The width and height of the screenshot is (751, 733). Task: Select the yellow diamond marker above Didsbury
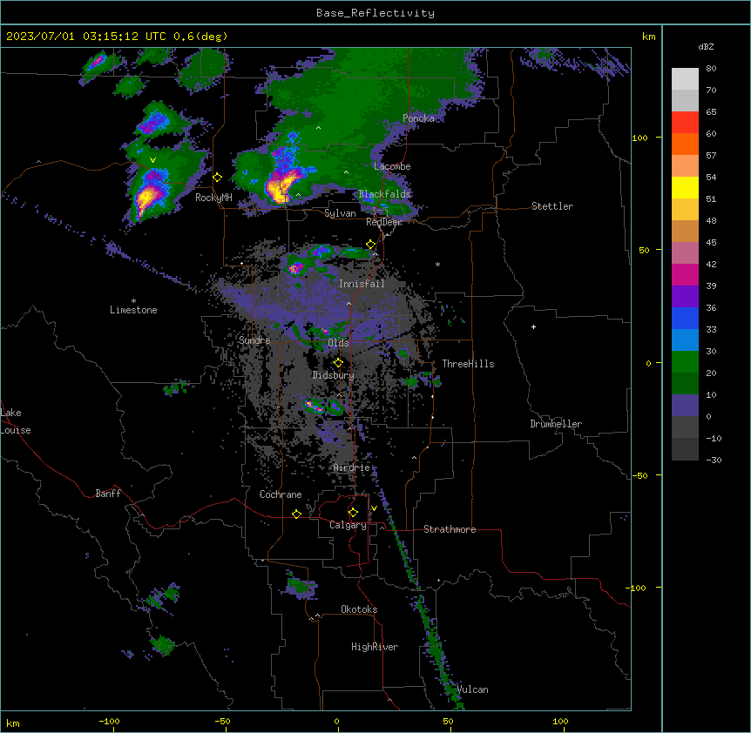[338, 363]
